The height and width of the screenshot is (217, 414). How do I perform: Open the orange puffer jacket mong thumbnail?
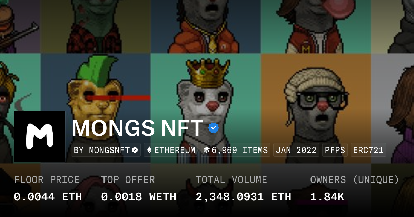(x=206, y=27)
